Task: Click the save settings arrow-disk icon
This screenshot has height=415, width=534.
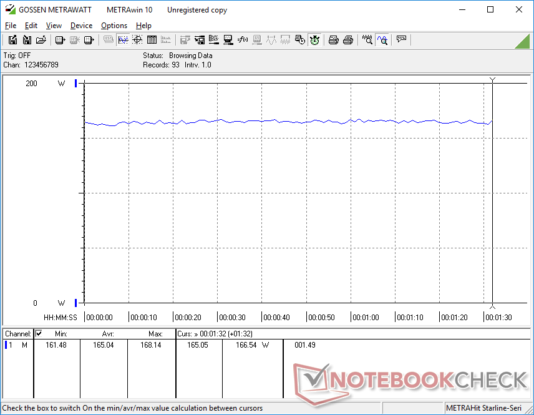Action: click(200, 40)
